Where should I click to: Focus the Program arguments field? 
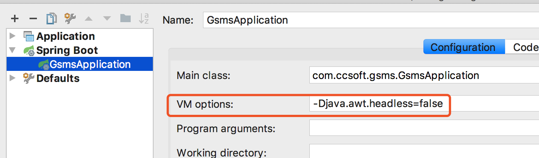[x=424, y=129]
